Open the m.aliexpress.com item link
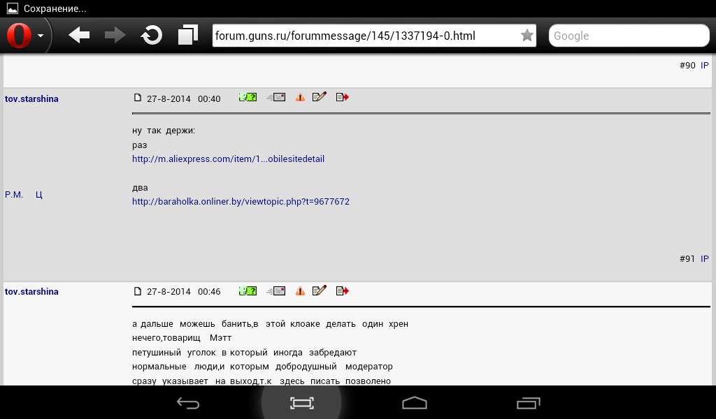This screenshot has height=419, width=716. click(x=228, y=159)
